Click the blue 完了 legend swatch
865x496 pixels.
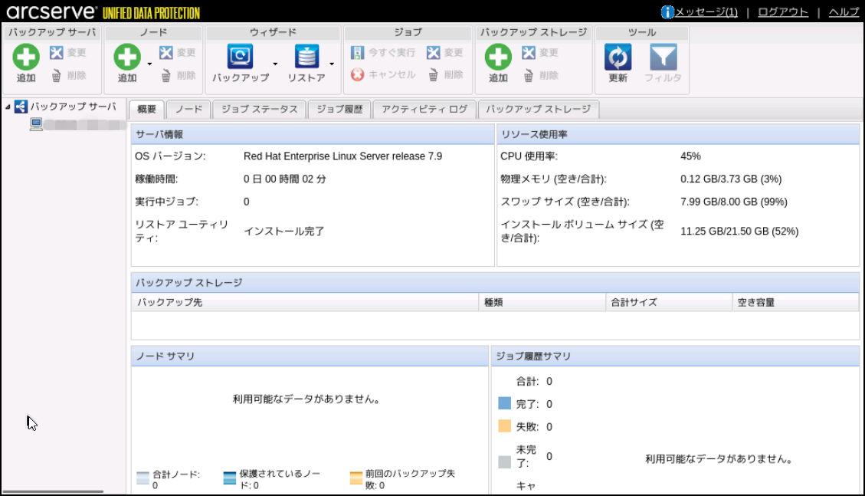504,404
